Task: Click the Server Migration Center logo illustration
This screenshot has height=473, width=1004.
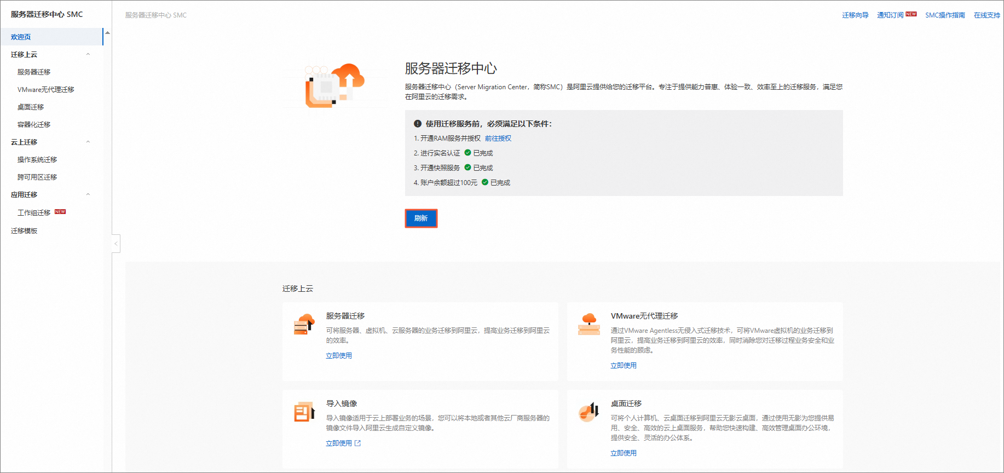Action: point(335,85)
